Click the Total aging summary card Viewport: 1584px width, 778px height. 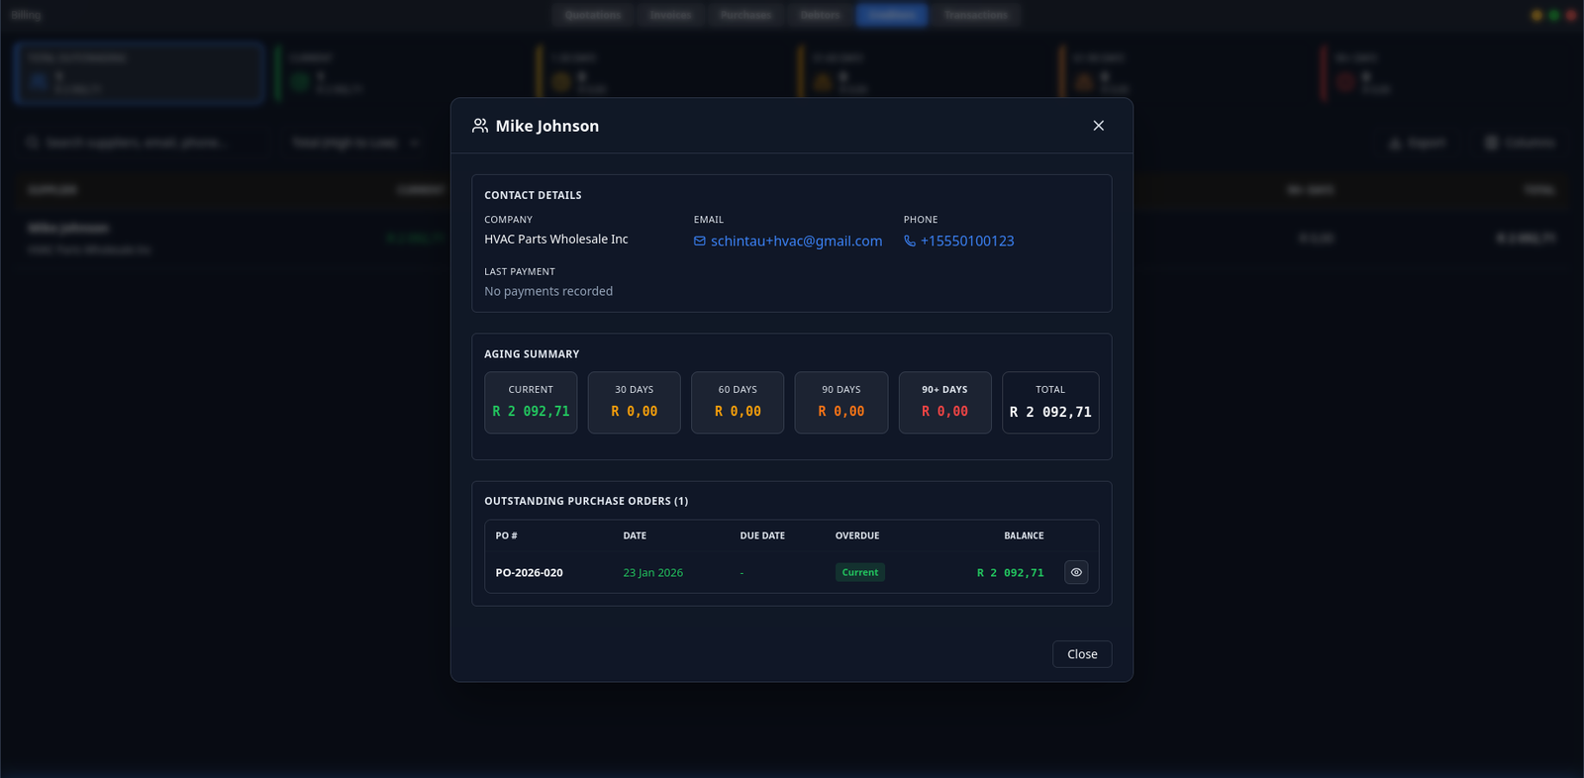pos(1050,402)
